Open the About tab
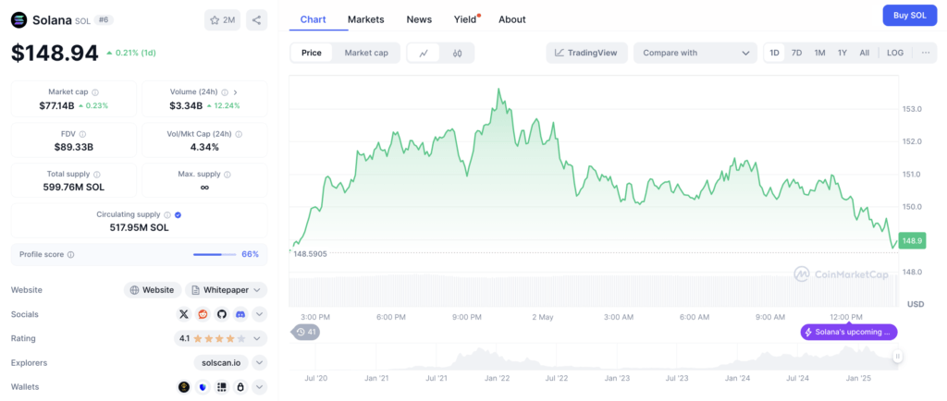This screenshot has width=947, height=401. tap(512, 19)
